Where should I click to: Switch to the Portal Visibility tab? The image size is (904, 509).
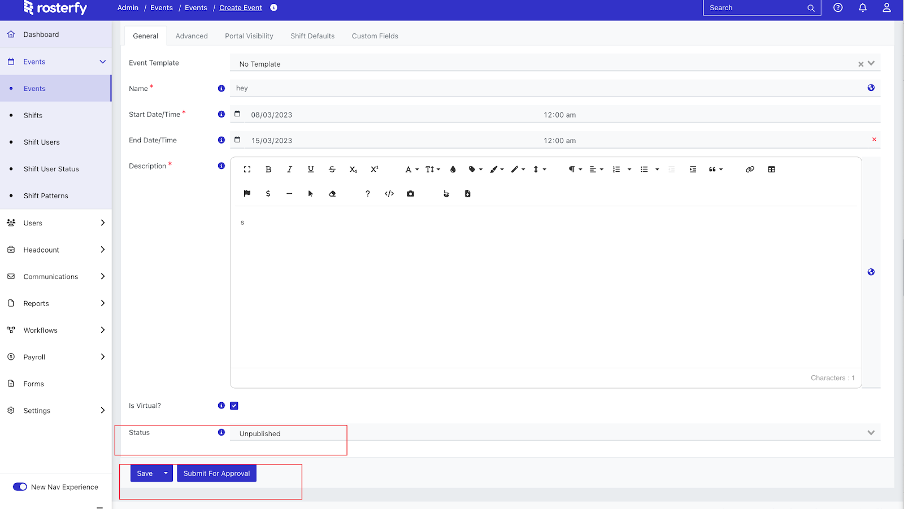point(249,36)
